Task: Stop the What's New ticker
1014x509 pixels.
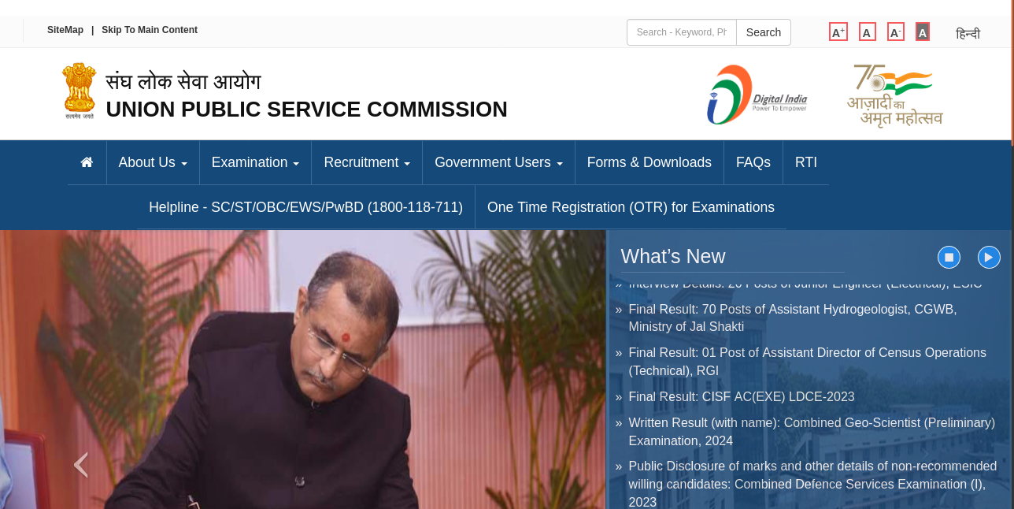Action: click(x=949, y=257)
